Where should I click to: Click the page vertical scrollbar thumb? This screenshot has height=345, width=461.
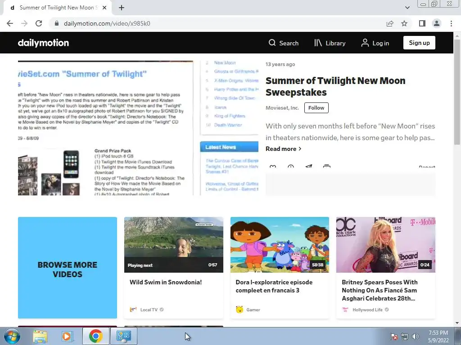point(457,92)
